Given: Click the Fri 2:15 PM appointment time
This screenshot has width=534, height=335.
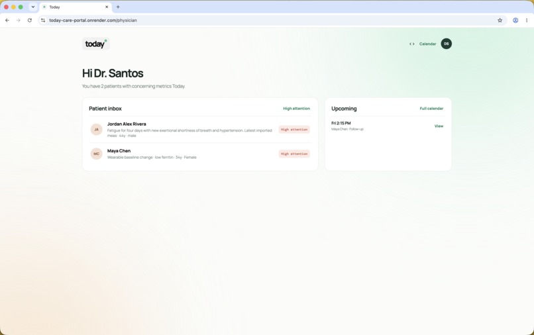Looking at the screenshot, I should tap(341, 123).
